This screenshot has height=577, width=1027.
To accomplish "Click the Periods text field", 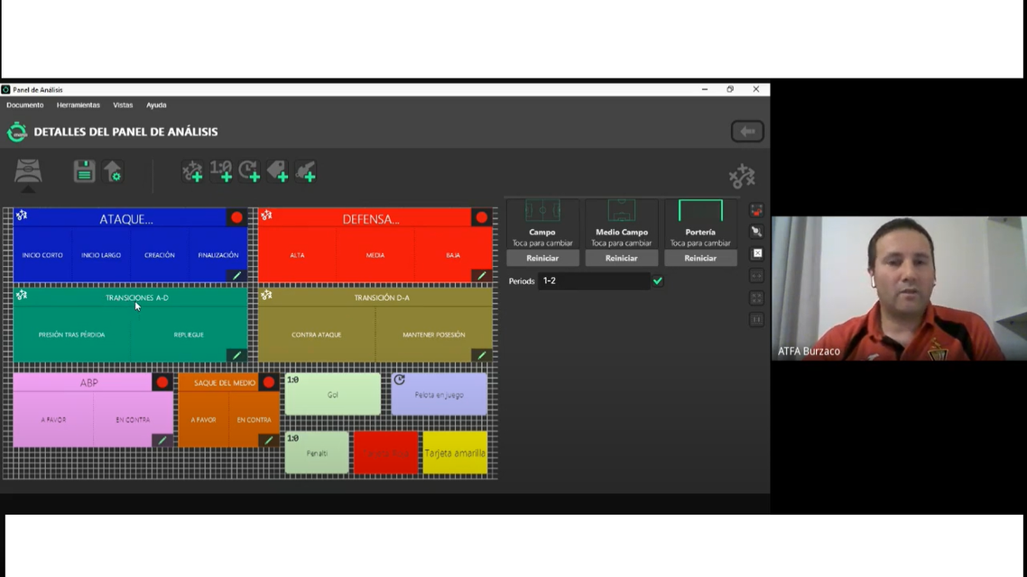I will [x=593, y=281].
